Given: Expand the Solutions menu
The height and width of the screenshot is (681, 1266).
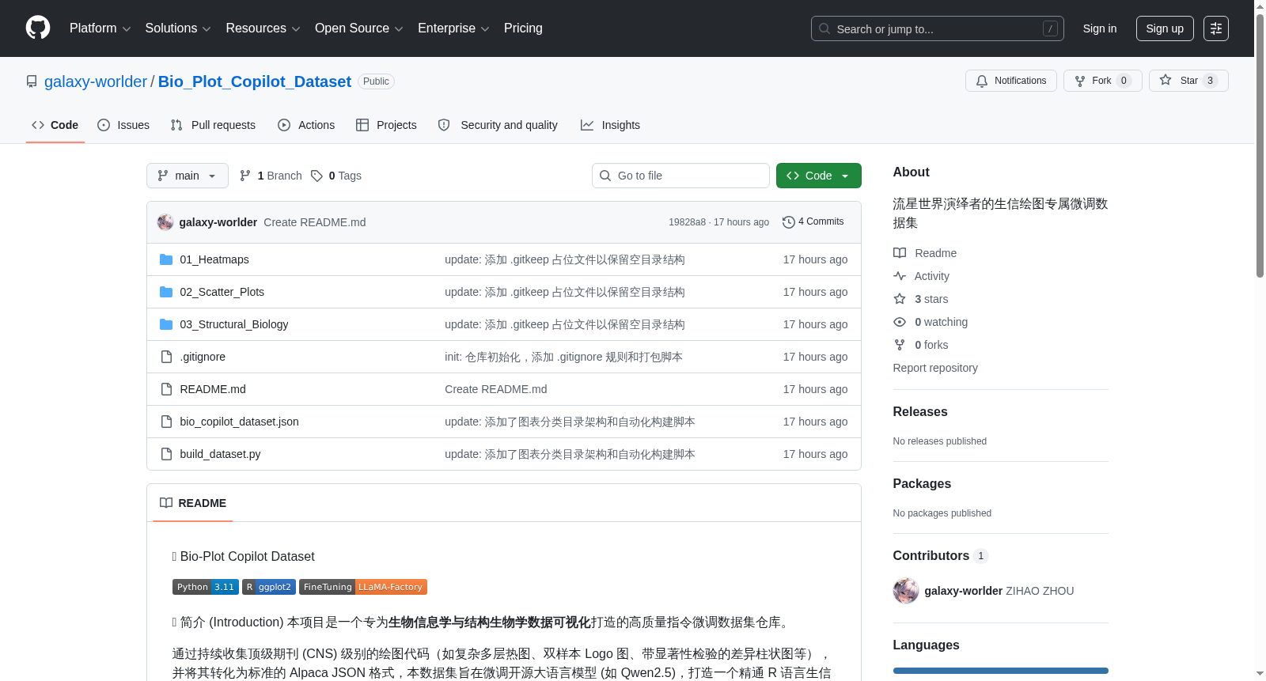Looking at the screenshot, I should click(x=178, y=28).
